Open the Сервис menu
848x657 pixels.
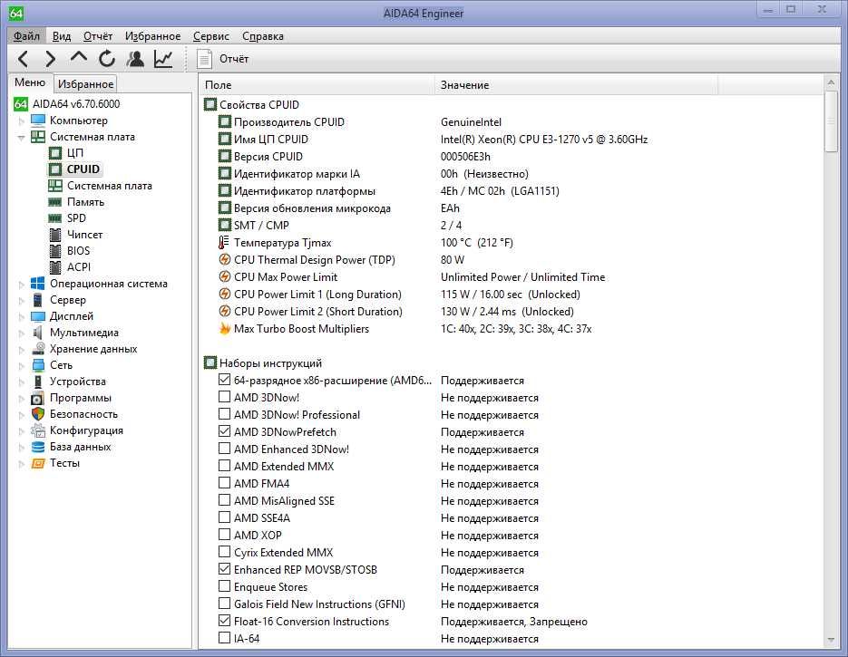(x=211, y=36)
